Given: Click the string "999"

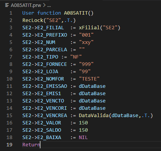Looking at the screenshot, I should 86,64.
